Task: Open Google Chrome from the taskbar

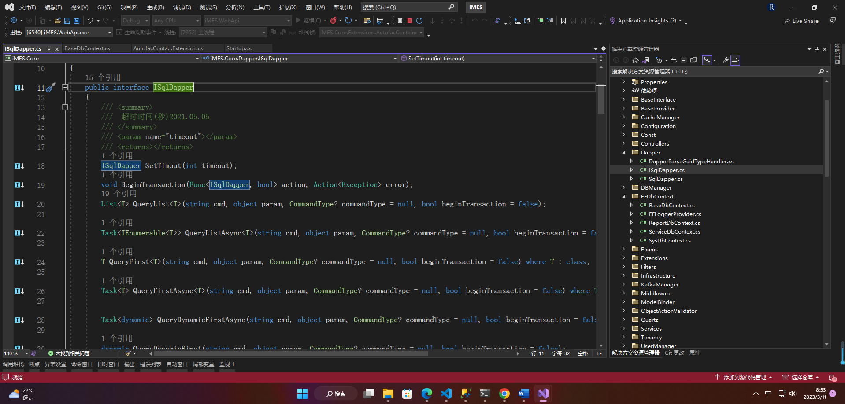Action: tap(504, 393)
